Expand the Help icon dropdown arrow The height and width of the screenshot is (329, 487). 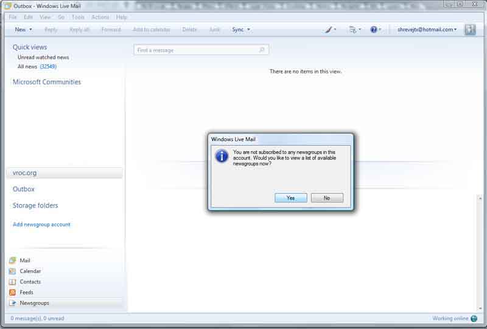click(x=380, y=29)
